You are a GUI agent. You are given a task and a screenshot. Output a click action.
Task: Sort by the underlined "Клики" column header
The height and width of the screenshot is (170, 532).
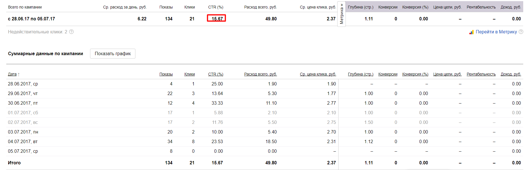pyautogui.click(x=190, y=74)
